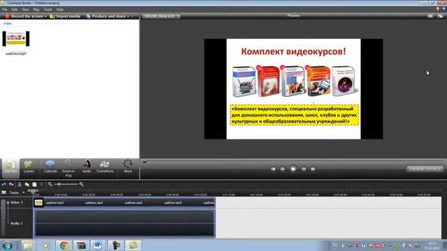Viewport: 447px width, 251px height.
Task: Open the File menu
Action: click(5, 9)
